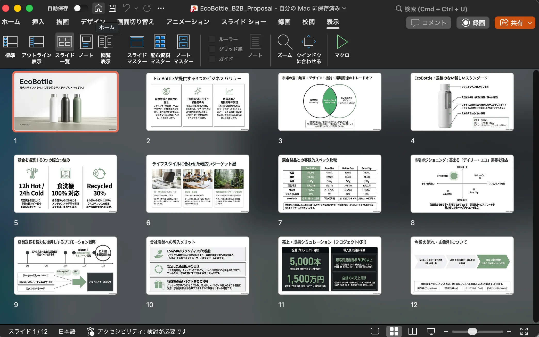
Task: Expand the file name dropdown chevron
Action: coord(344,9)
